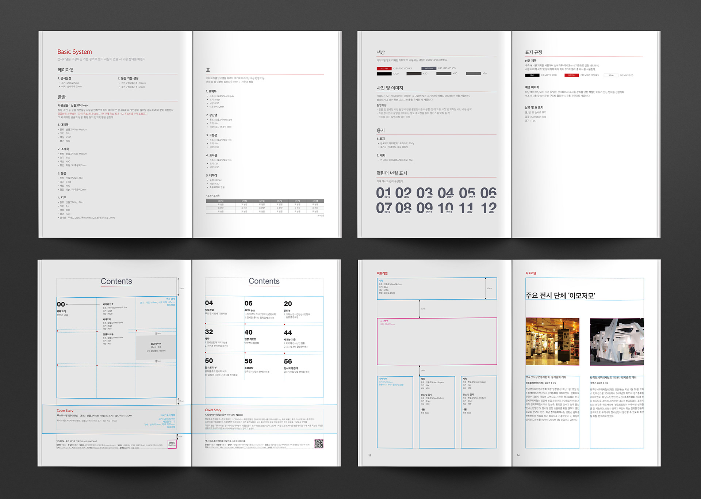Click the 00 placeholder page number

pos(61,304)
